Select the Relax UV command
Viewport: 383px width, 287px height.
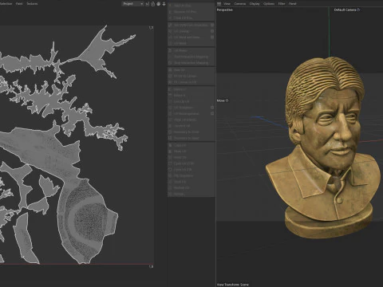(x=191, y=157)
